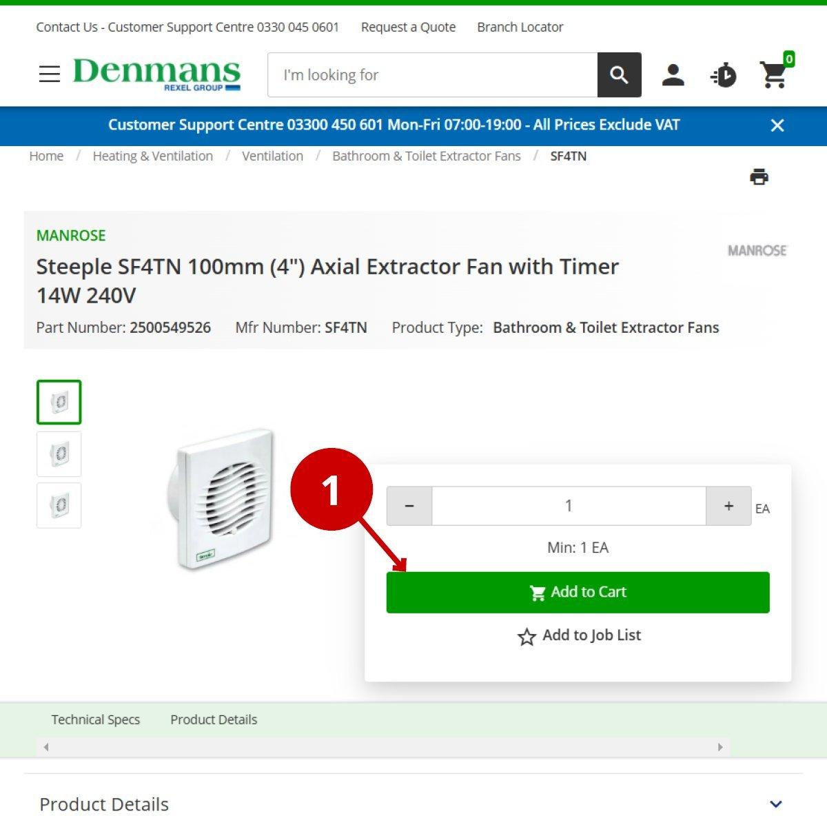Decrease quantity with the minus stepper
The image size is (827, 827).
point(409,505)
